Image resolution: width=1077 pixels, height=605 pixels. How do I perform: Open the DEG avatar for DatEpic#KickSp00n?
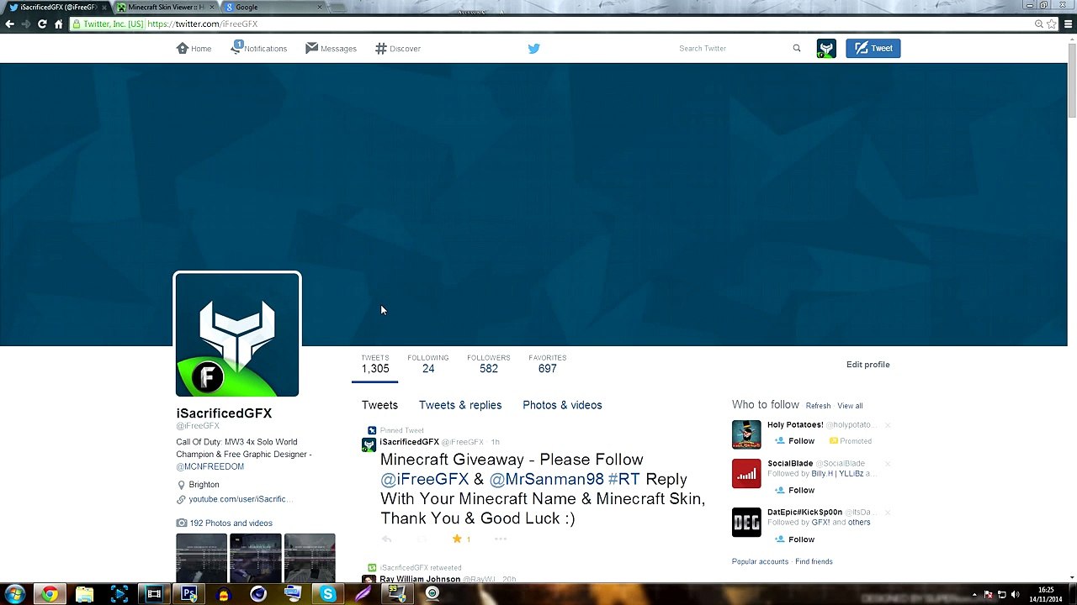click(746, 523)
